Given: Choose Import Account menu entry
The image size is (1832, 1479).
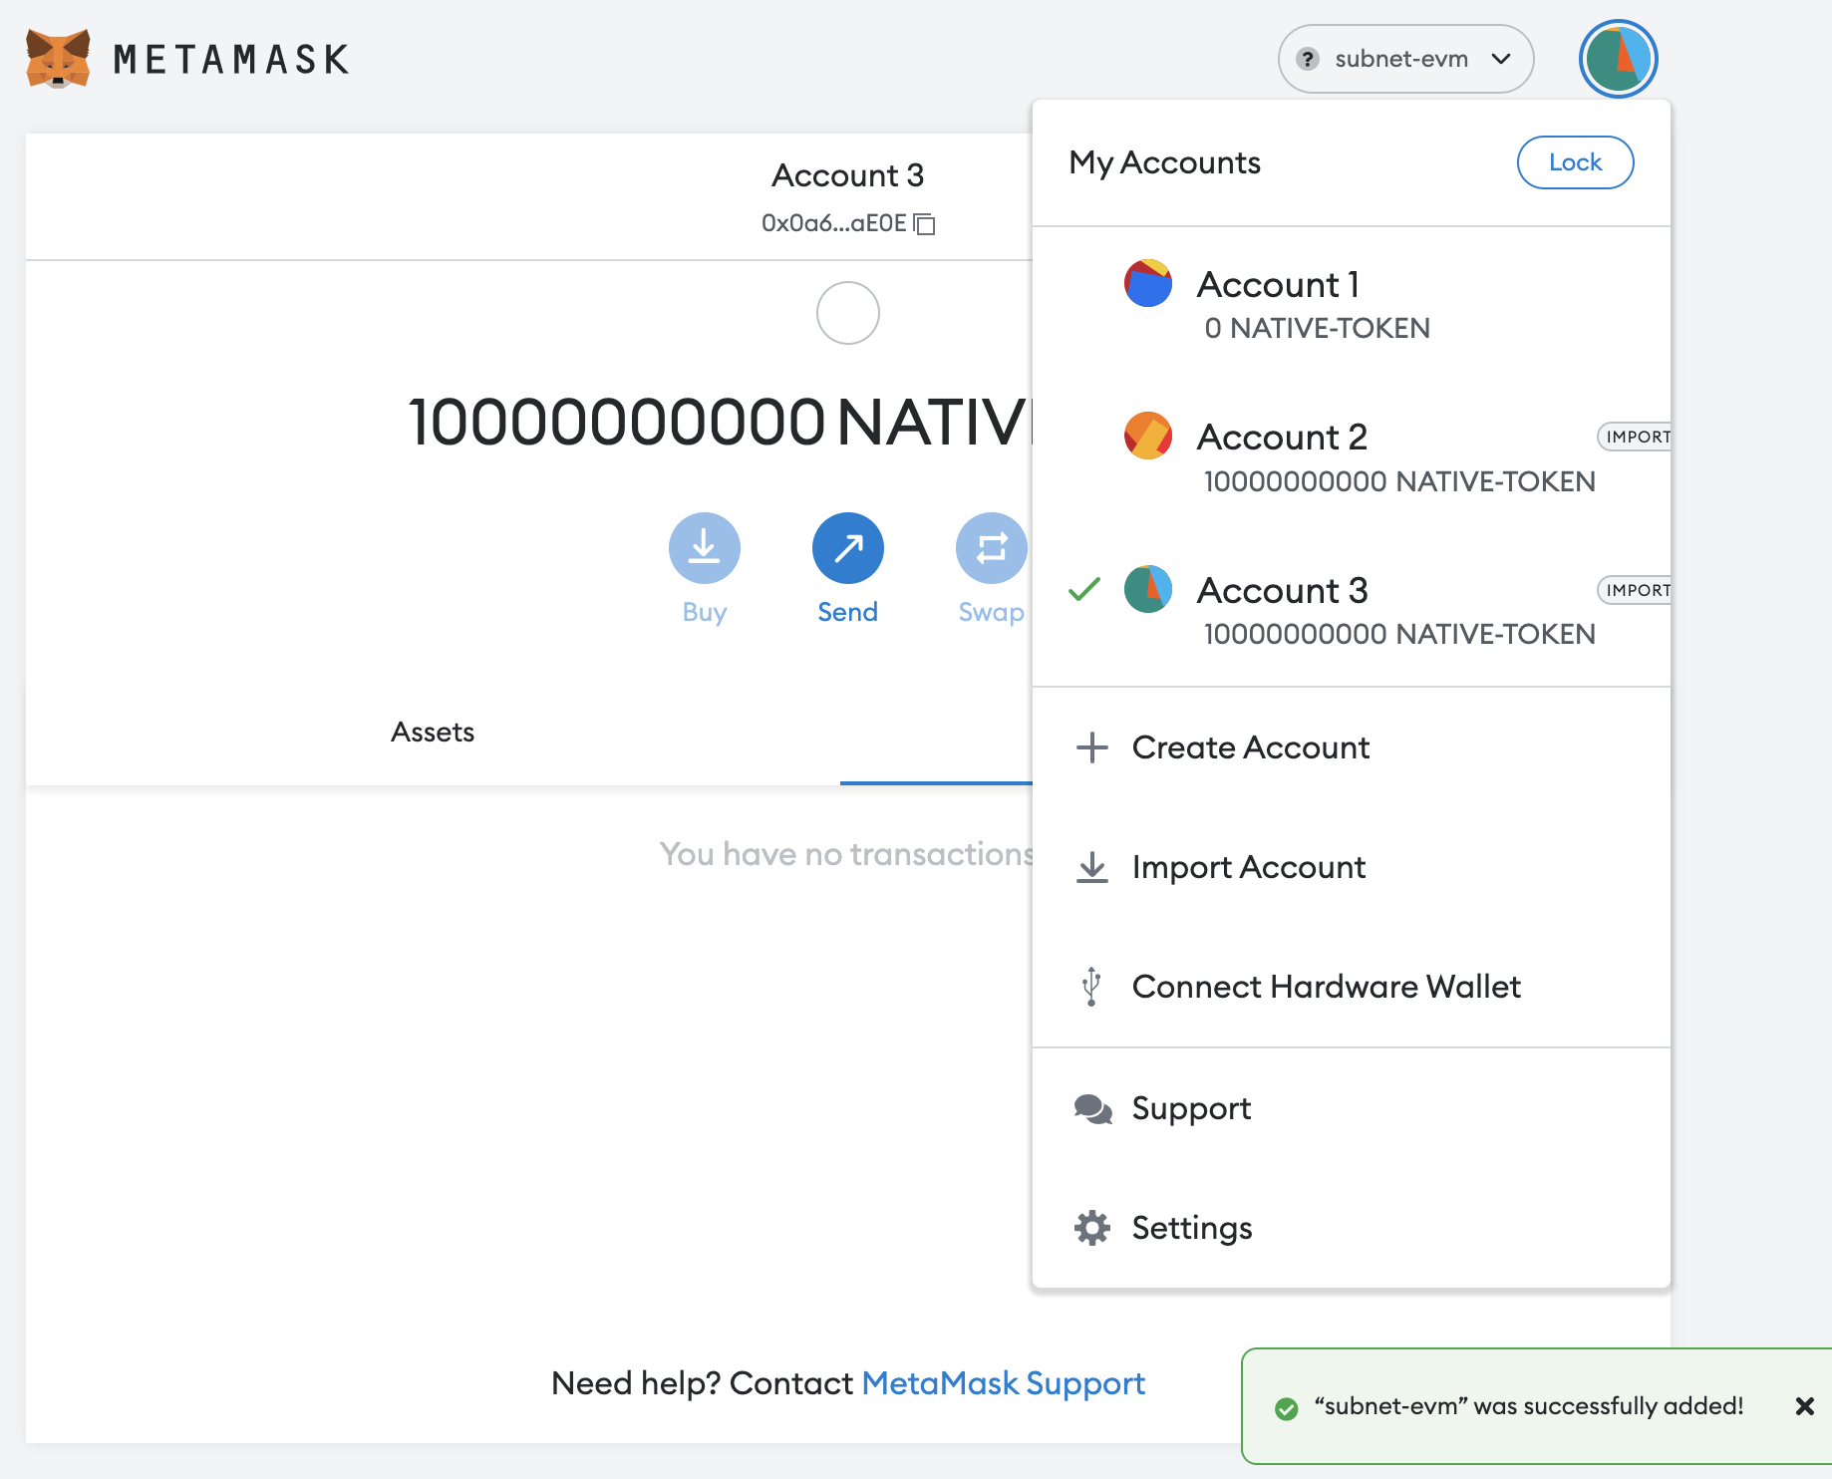Looking at the screenshot, I should pyautogui.click(x=1352, y=867).
